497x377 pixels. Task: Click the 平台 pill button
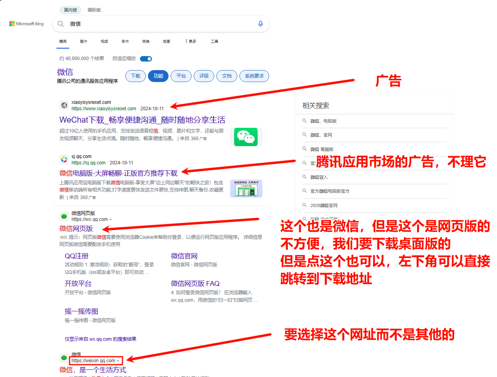(x=181, y=76)
